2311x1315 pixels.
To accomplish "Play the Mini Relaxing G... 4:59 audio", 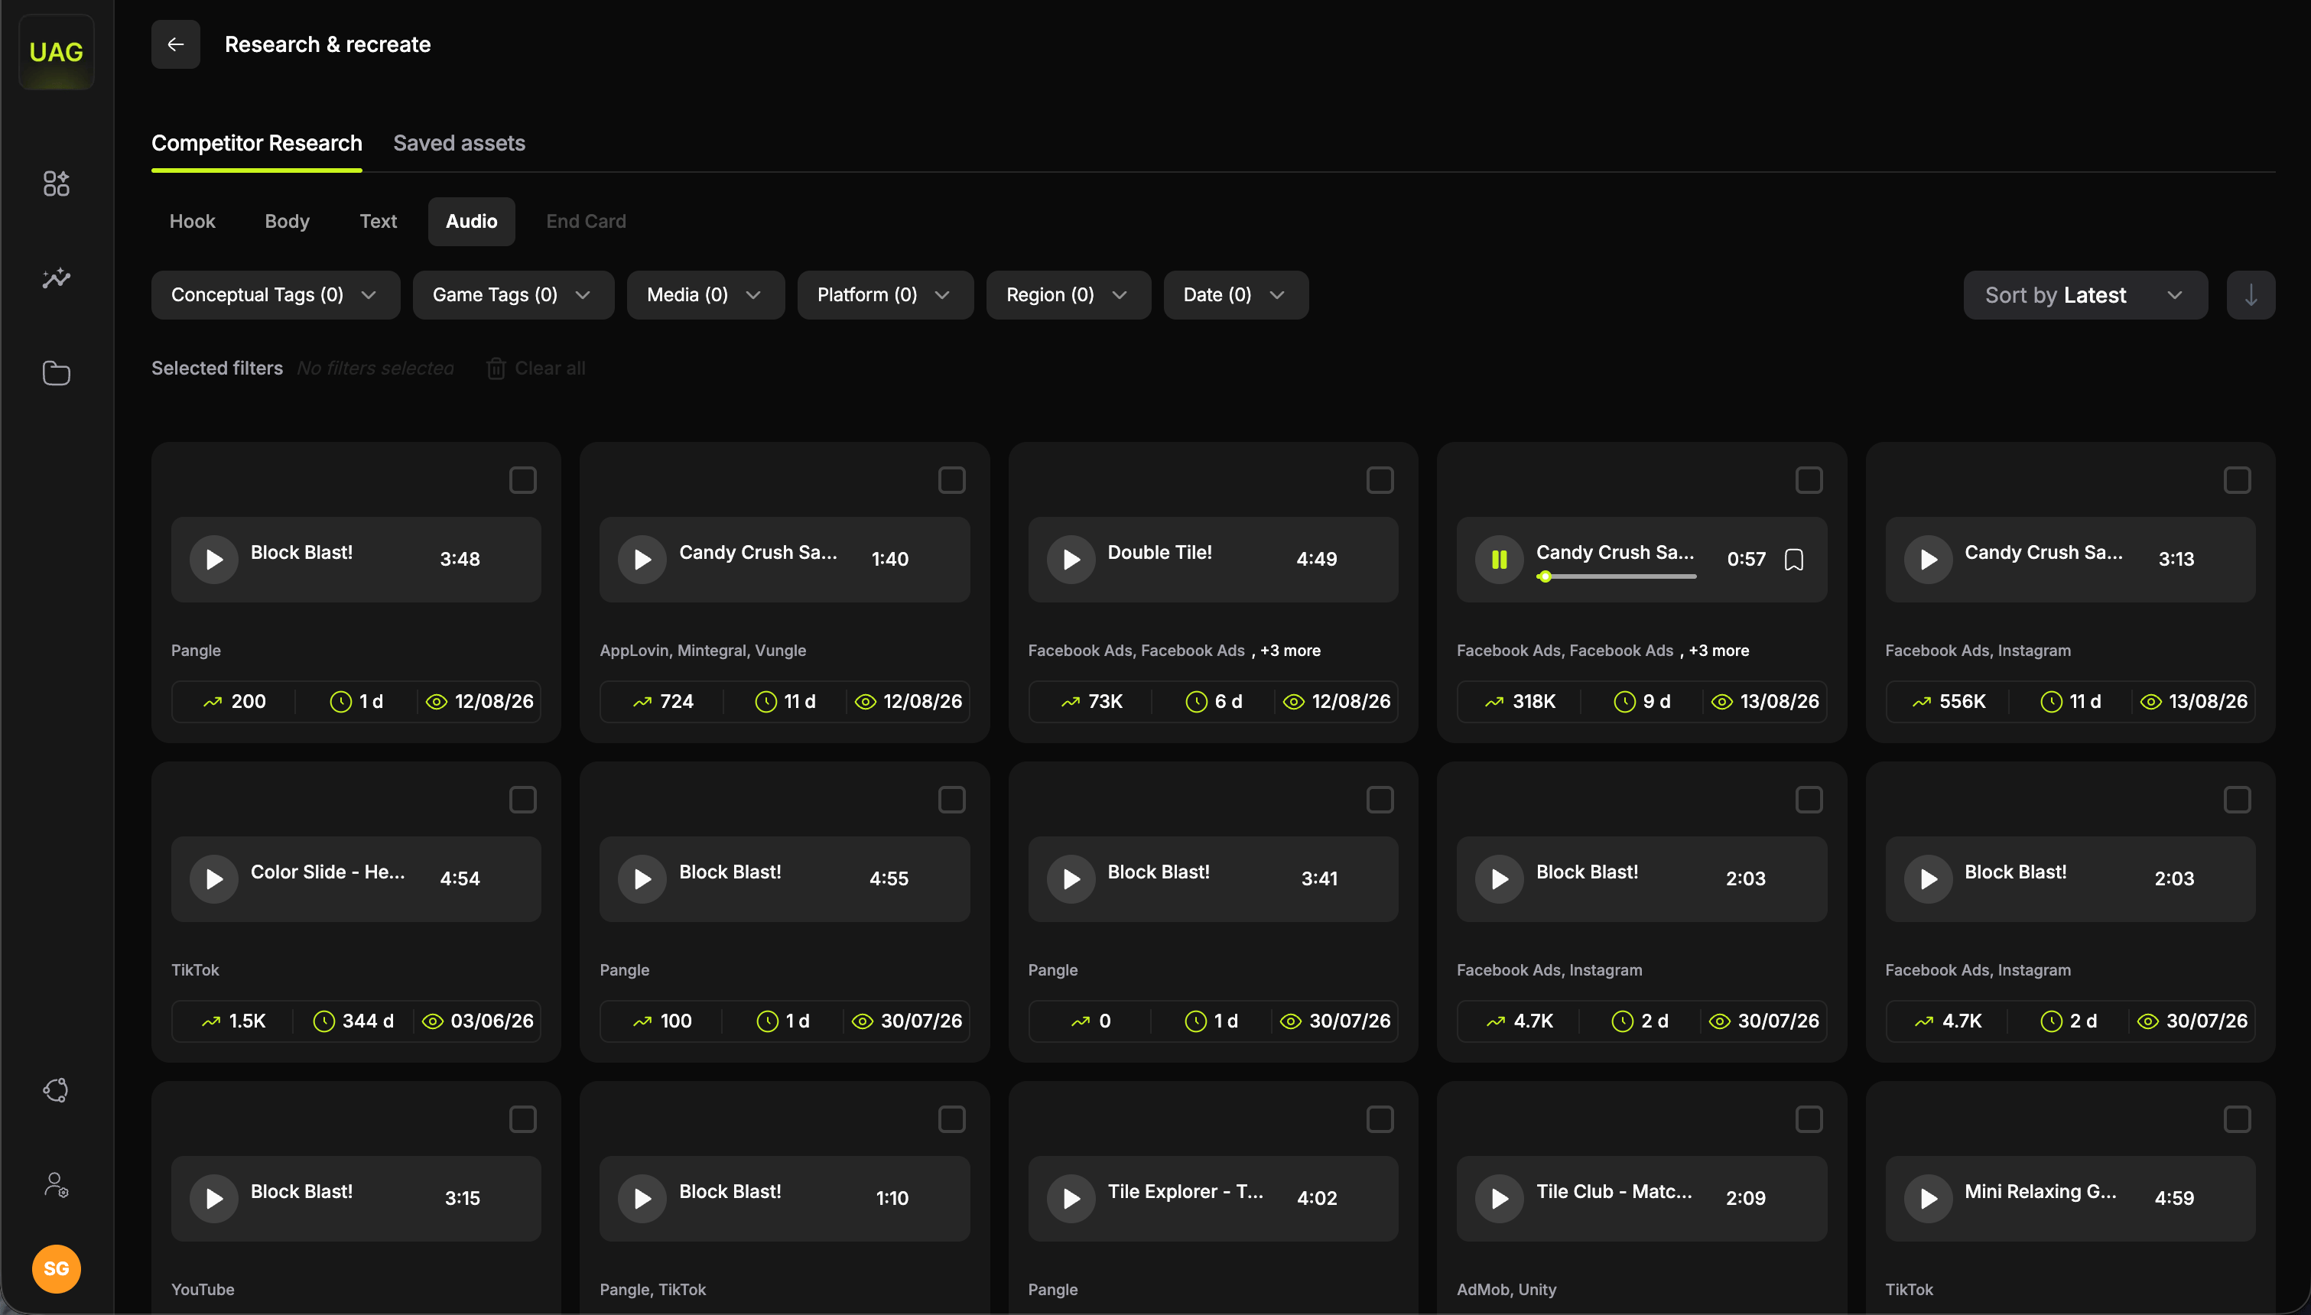I will point(1928,1200).
